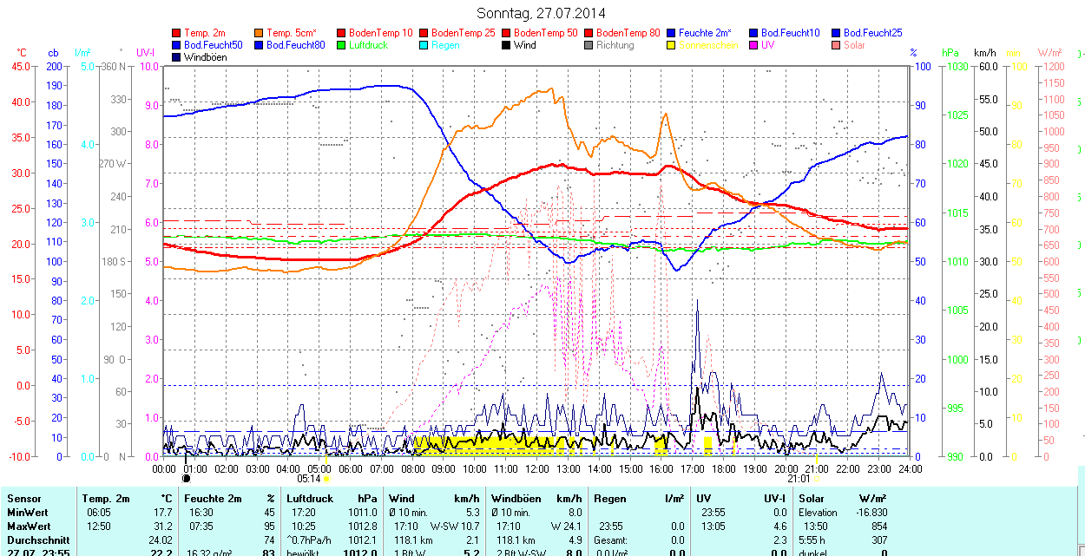Click the red Temp. 2m legend swatch
Screen dimensions: 1085x556
tap(176, 33)
